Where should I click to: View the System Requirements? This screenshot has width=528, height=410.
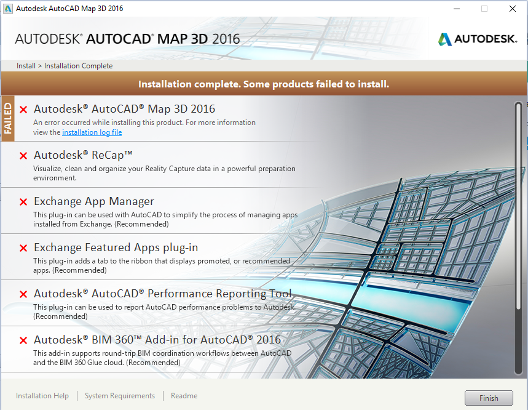pyautogui.click(x=119, y=396)
